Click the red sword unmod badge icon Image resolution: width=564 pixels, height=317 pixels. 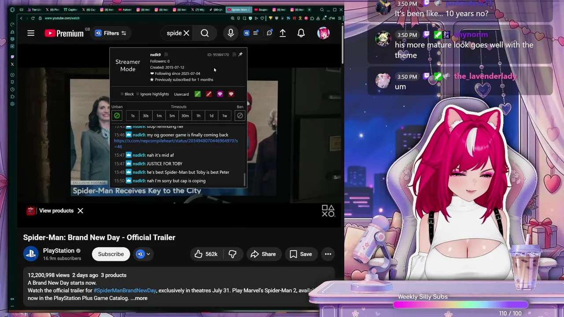(x=208, y=94)
